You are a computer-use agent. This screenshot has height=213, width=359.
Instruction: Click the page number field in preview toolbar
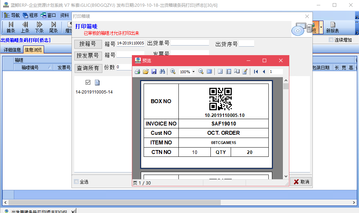coord(276,72)
